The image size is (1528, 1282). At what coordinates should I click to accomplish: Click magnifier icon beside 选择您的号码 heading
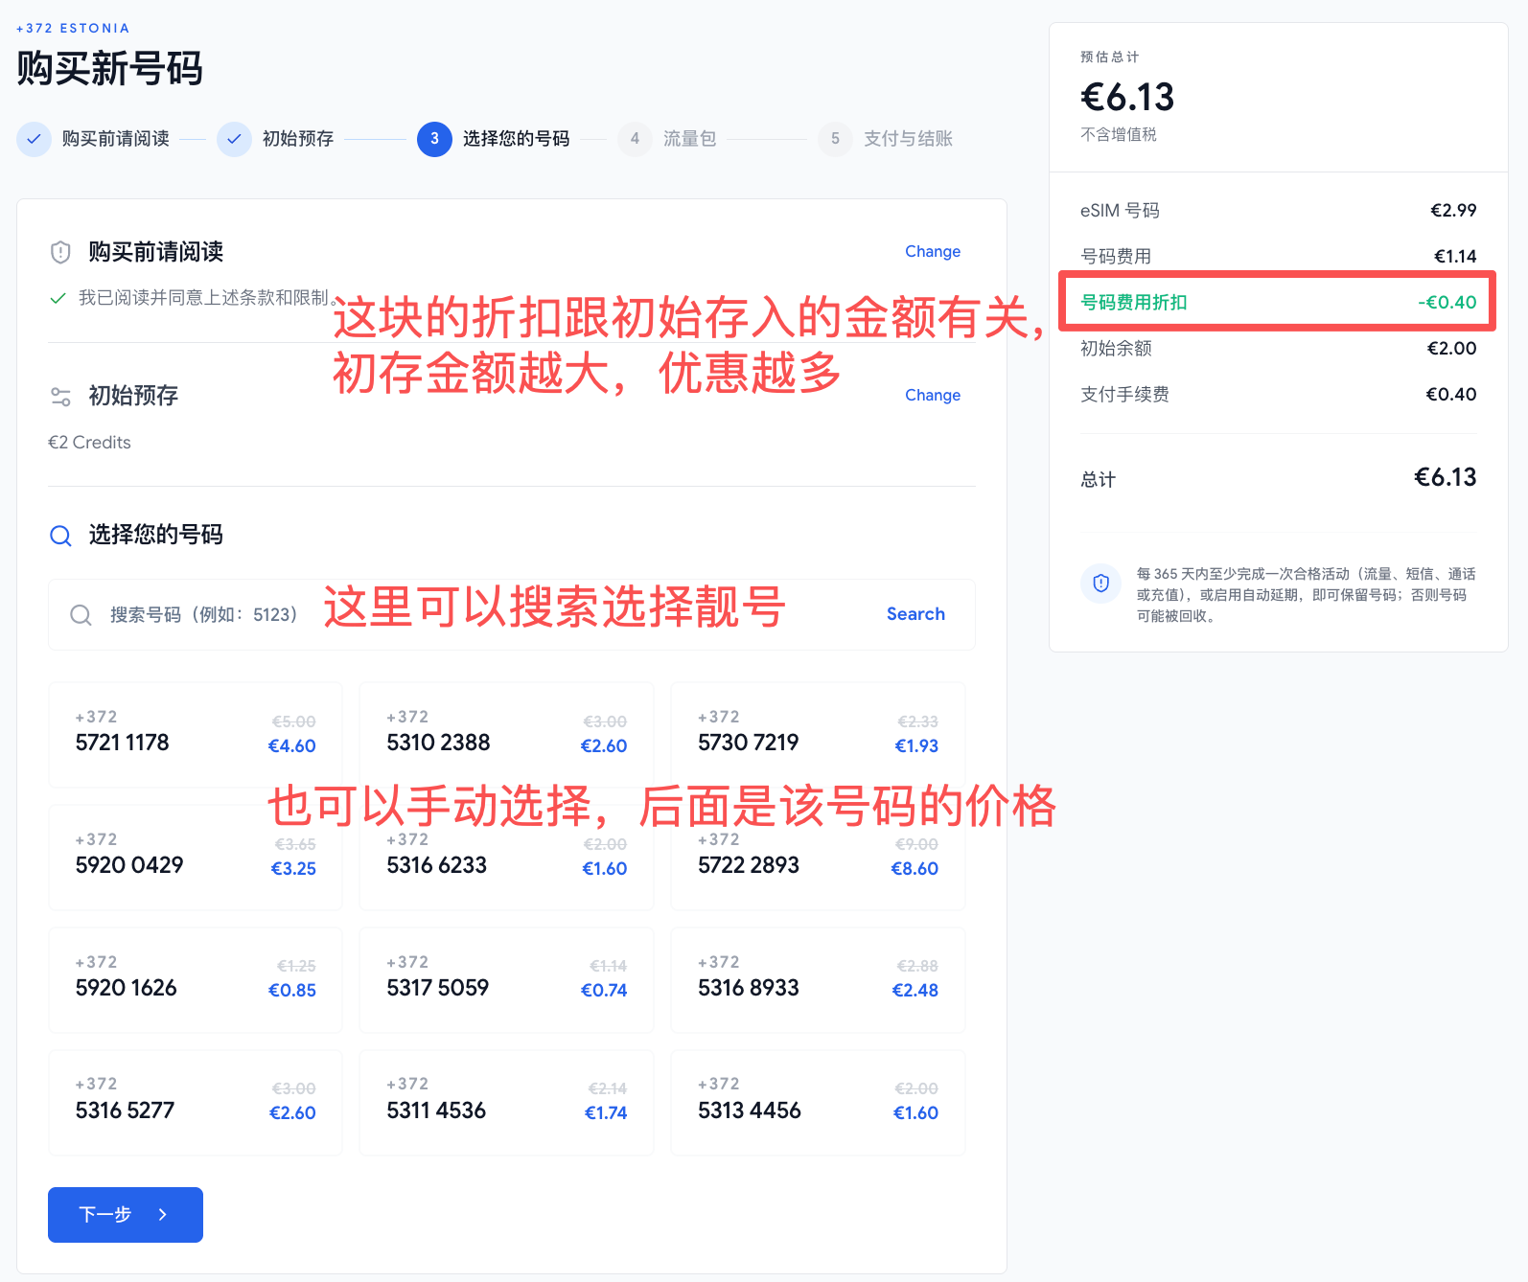(60, 535)
